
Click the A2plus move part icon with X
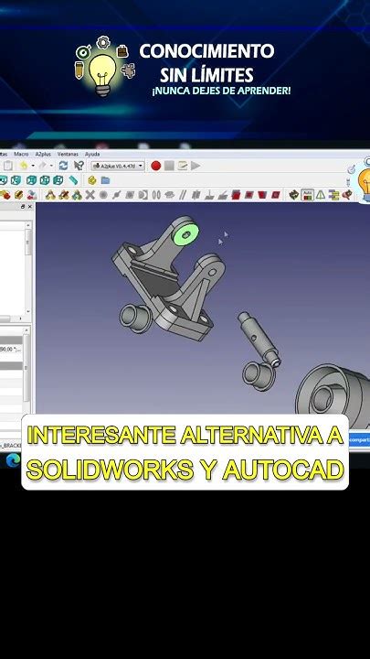(90, 195)
